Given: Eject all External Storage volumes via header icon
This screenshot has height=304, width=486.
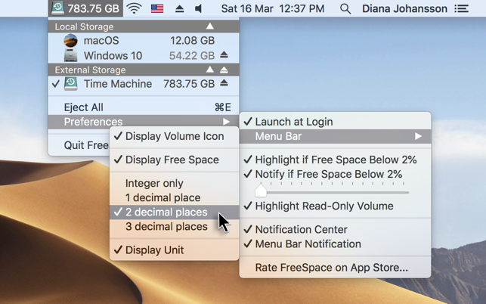Looking at the screenshot, I should [x=224, y=70].
